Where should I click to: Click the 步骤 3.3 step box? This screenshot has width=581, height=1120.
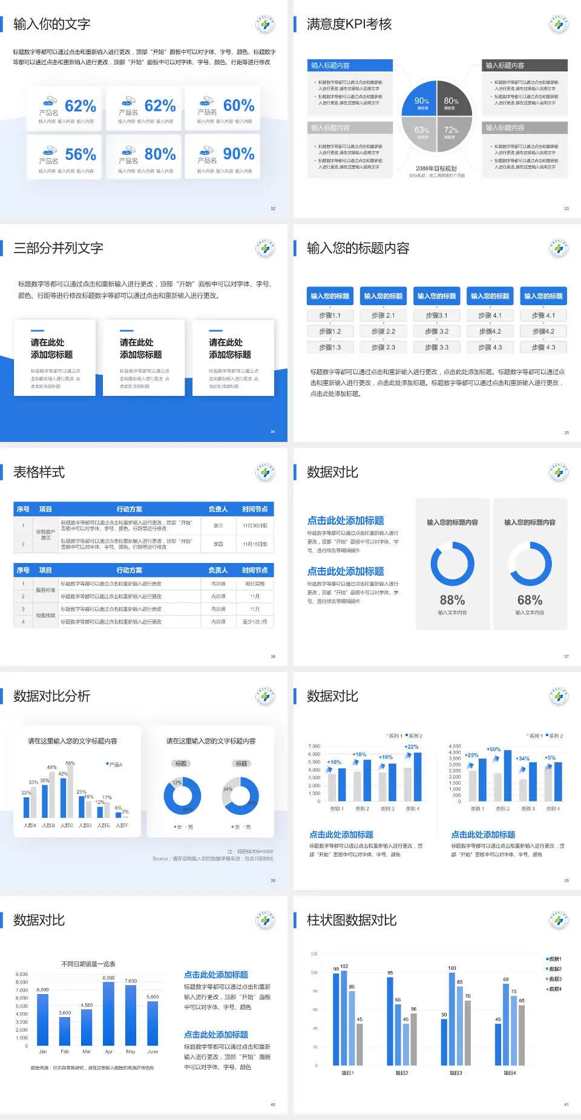point(436,347)
